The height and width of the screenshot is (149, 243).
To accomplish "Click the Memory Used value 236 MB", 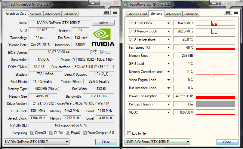I will (184, 56).
